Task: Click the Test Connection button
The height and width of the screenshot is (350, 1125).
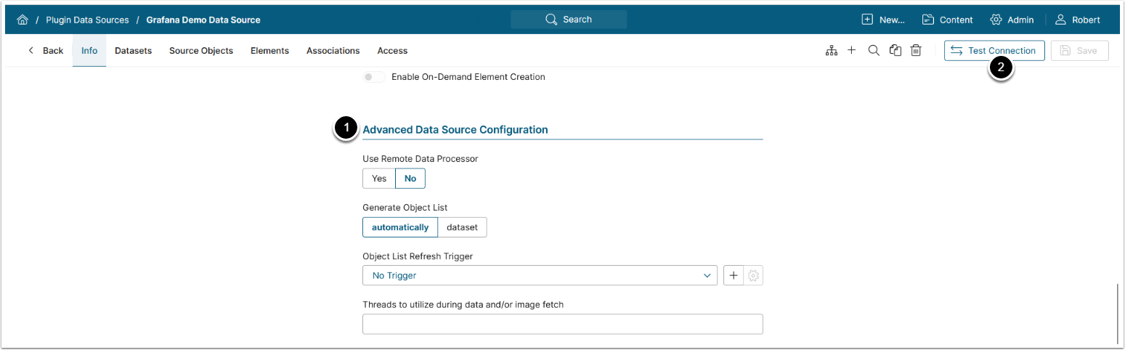Action: pos(994,51)
